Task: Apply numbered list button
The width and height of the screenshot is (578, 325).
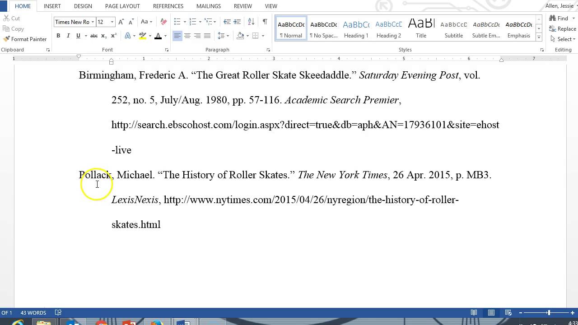Action: click(193, 22)
